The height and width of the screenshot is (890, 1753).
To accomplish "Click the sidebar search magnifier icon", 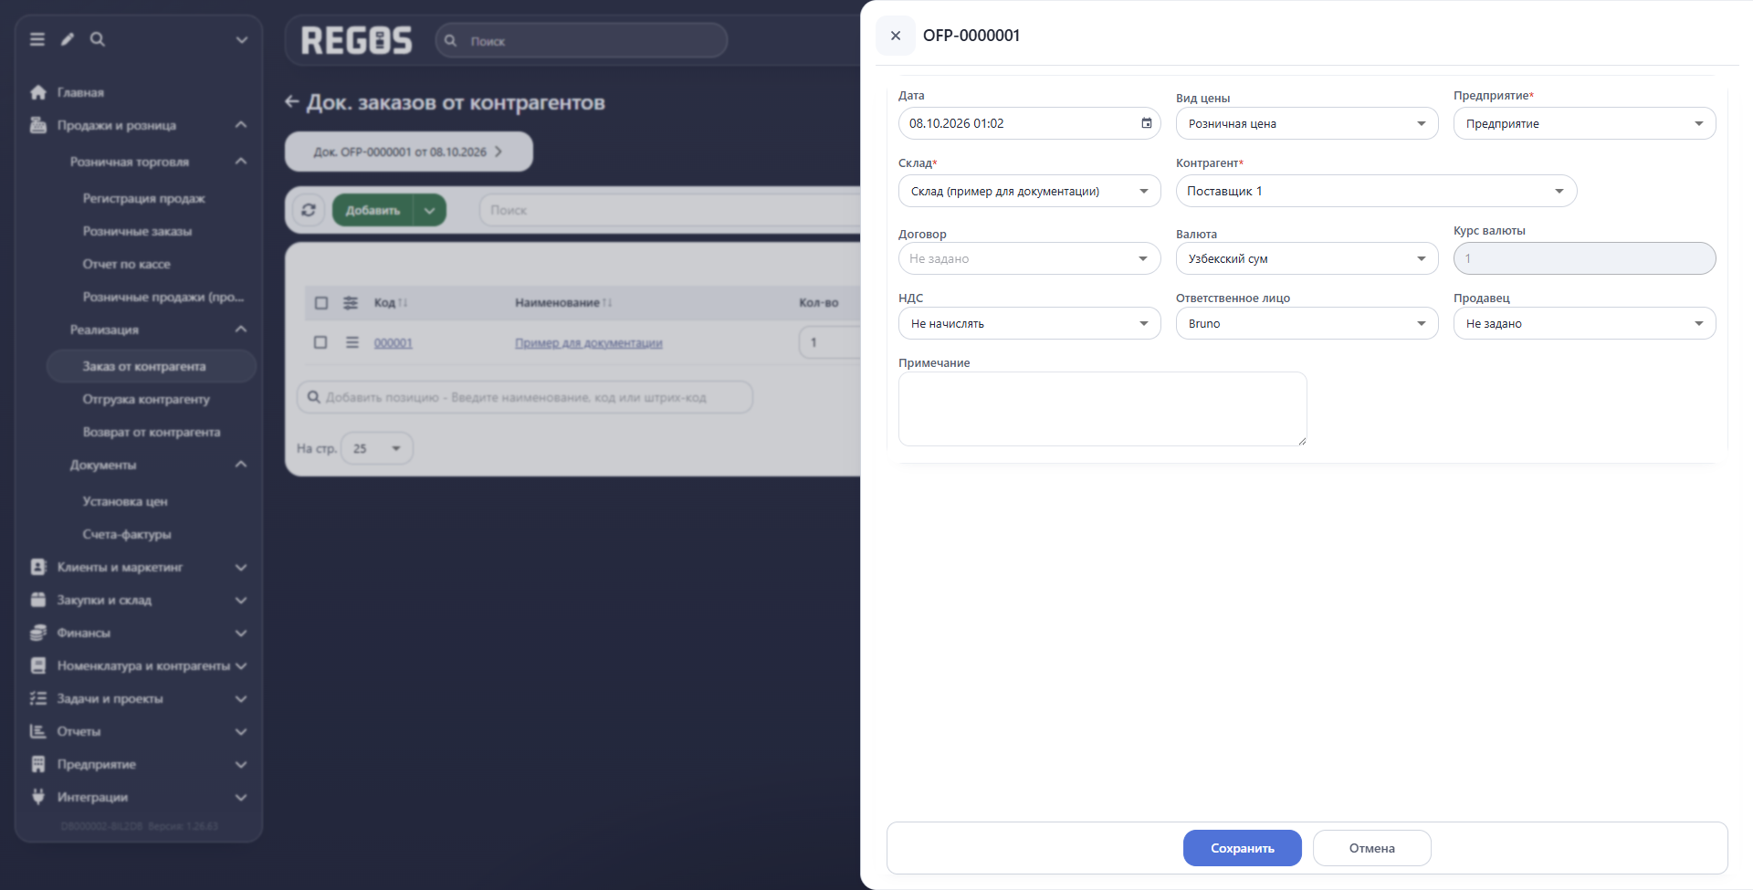I will coord(98,39).
